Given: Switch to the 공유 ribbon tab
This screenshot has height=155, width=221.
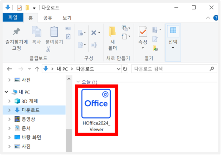Looking at the screenshot, I should (47, 18).
